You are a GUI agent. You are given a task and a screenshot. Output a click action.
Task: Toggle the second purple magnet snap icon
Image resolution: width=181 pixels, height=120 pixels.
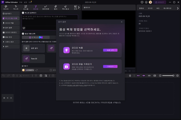coord(144,76)
